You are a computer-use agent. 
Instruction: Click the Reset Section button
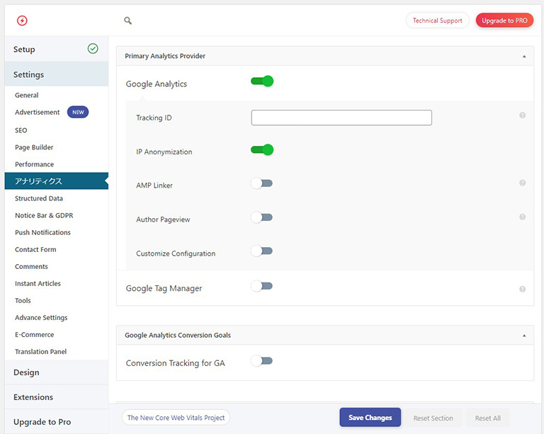[433, 418]
